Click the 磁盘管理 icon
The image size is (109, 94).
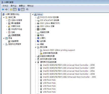(x=9, y=41)
